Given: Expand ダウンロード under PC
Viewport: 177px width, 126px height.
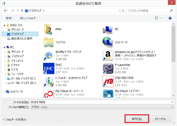Looking at the screenshot, I should [x=5, y=52].
